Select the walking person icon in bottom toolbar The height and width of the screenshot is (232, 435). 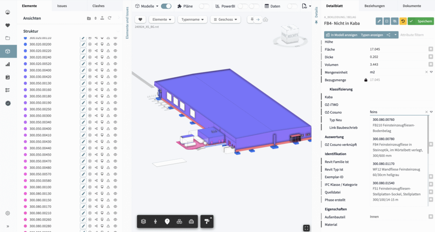[x=155, y=221]
